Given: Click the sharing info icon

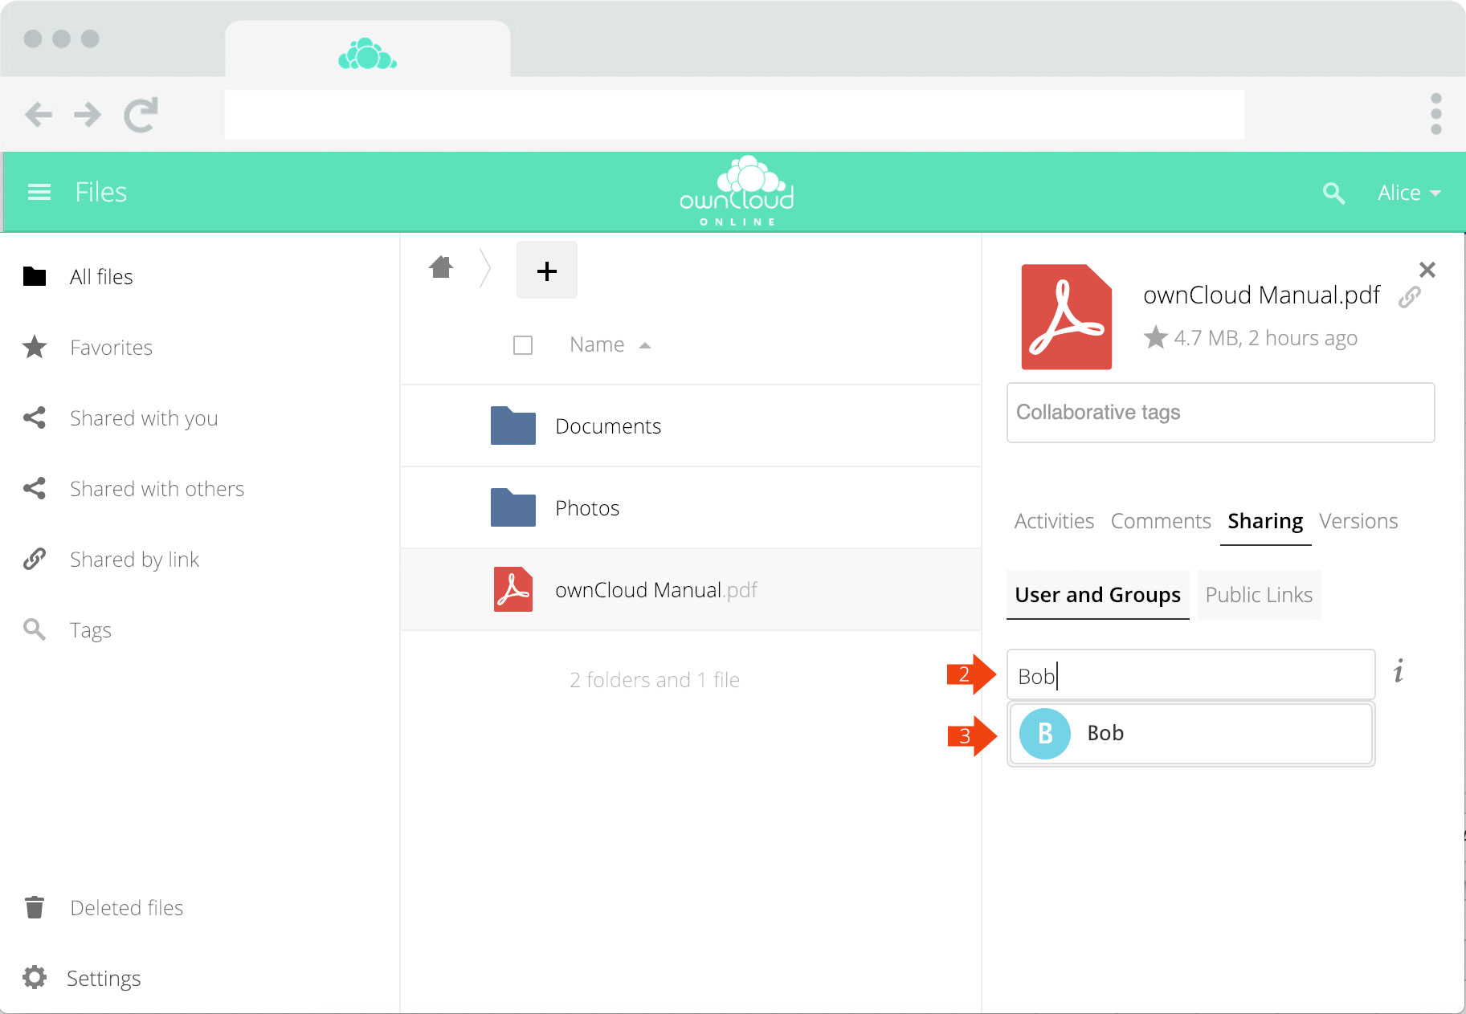Looking at the screenshot, I should point(1399,671).
